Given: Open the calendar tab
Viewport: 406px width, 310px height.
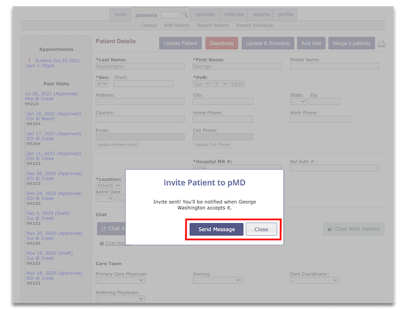Looking at the screenshot, I should point(205,14).
